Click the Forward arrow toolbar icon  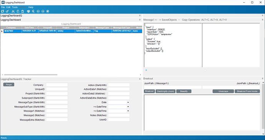tap(43, 11)
